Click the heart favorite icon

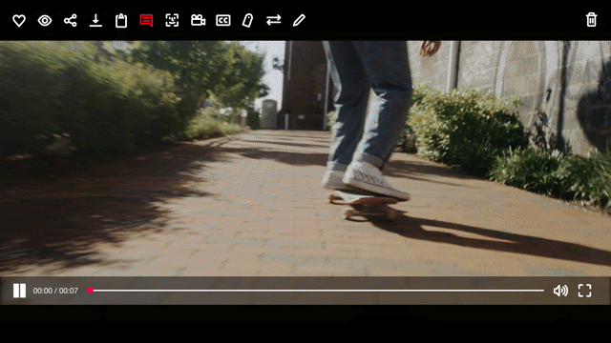tap(19, 20)
